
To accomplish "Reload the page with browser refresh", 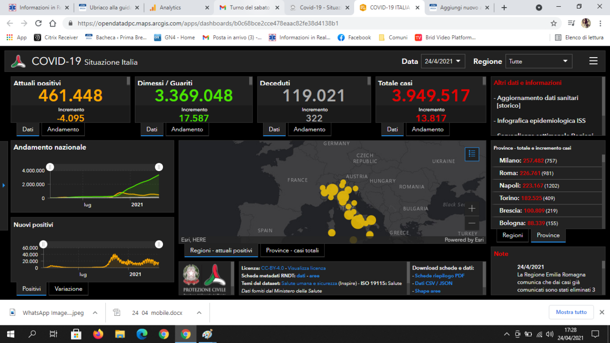I will (x=39, y=23).
